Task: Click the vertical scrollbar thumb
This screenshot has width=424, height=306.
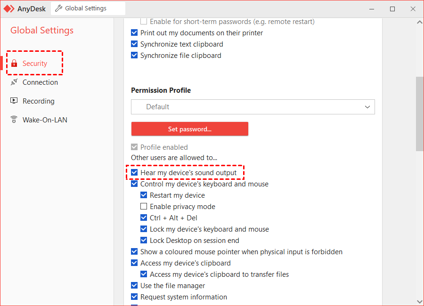Action: pos(419,114)
